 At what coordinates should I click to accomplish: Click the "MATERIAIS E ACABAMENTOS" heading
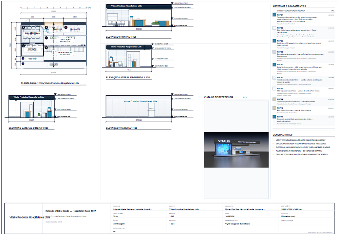pos(289,6)
